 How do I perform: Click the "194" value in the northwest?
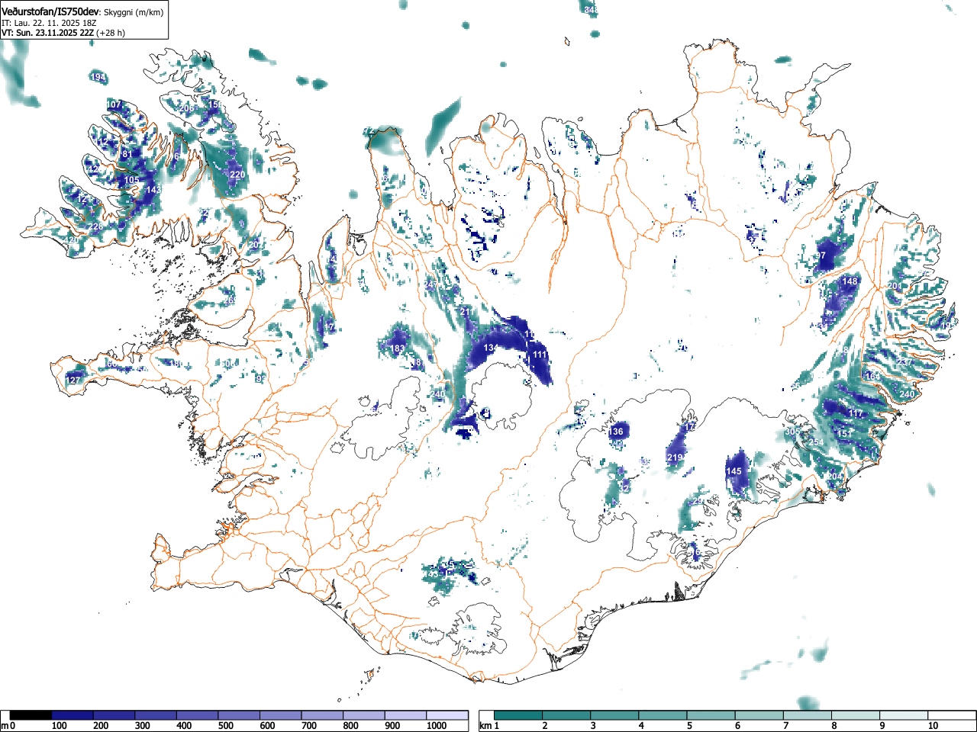(98, 78)
